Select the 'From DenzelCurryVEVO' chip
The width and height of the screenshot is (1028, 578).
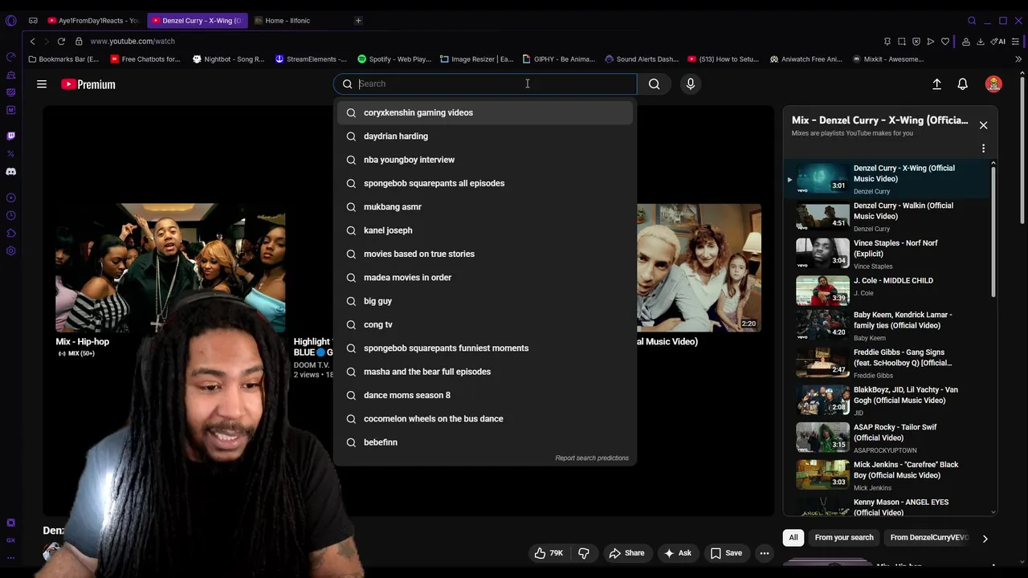point(929,538)
